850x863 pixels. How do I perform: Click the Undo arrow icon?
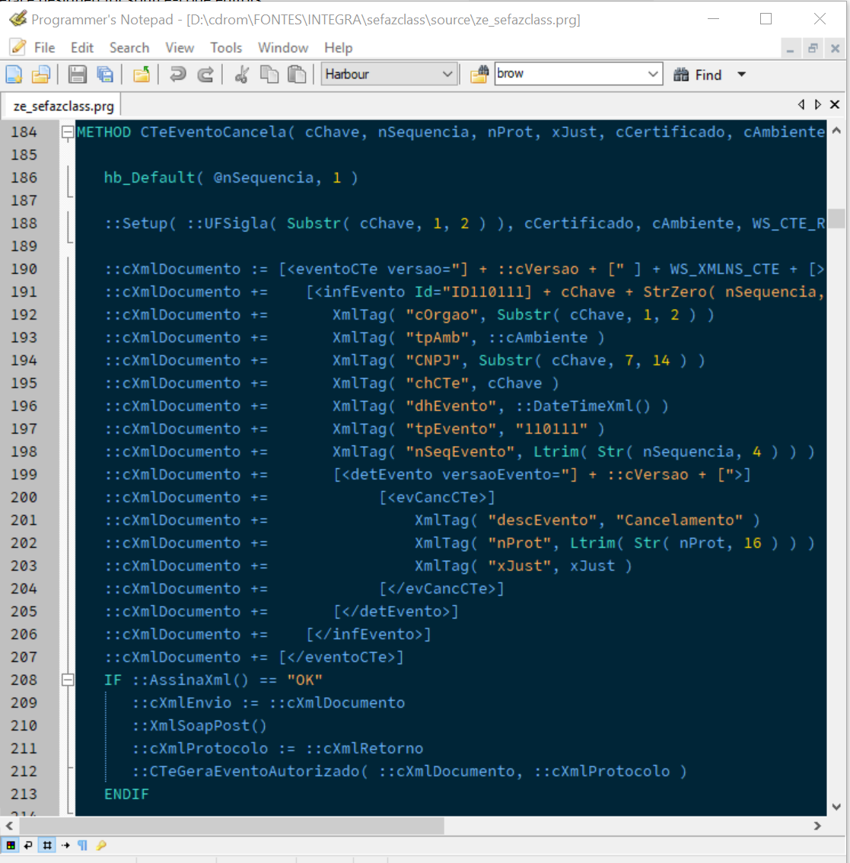pyautogui.click(x=177, y=74)
